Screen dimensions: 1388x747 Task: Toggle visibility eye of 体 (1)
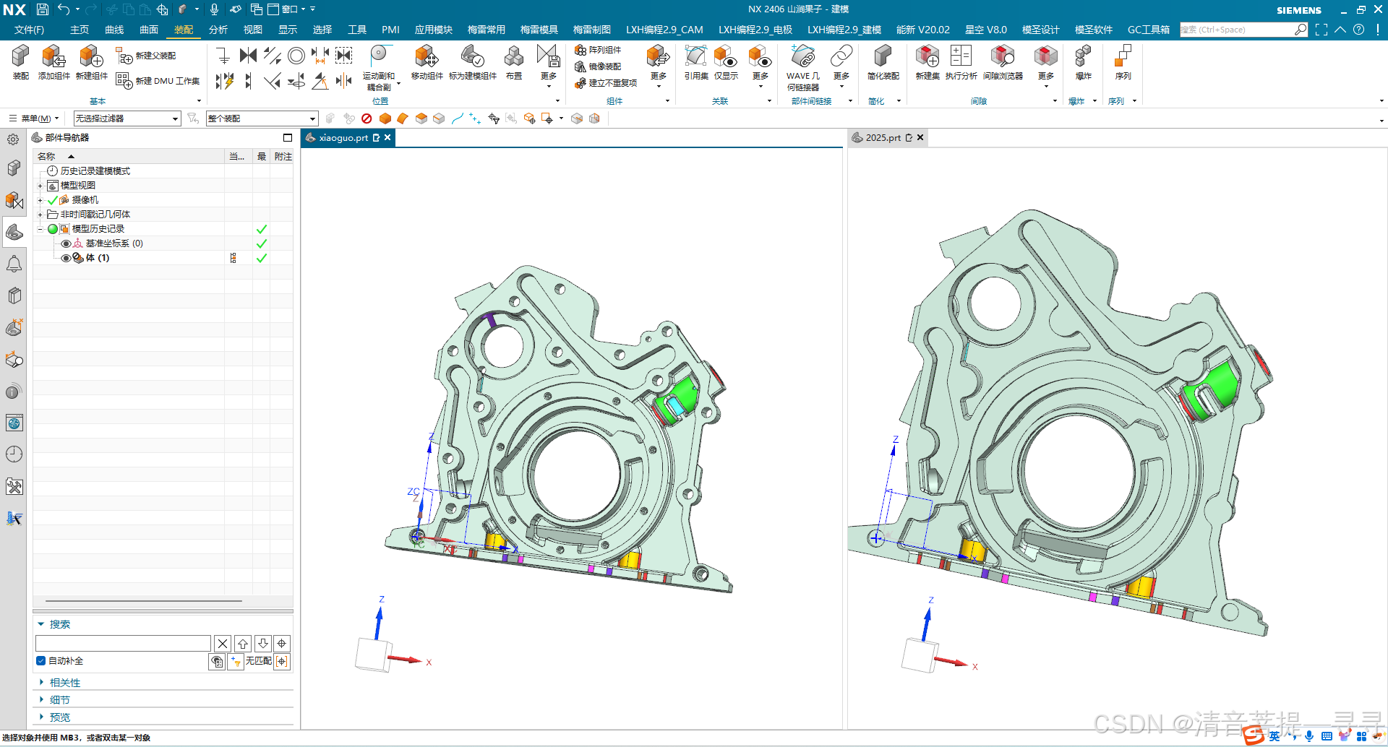[66, 258]
